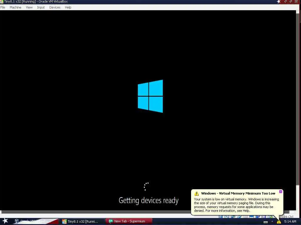Image resolution: width=301 pixels, height=225 pixels.
Task: Click the VirtualBox cube icon on the taskbar
Action: (x=17, y=221)
